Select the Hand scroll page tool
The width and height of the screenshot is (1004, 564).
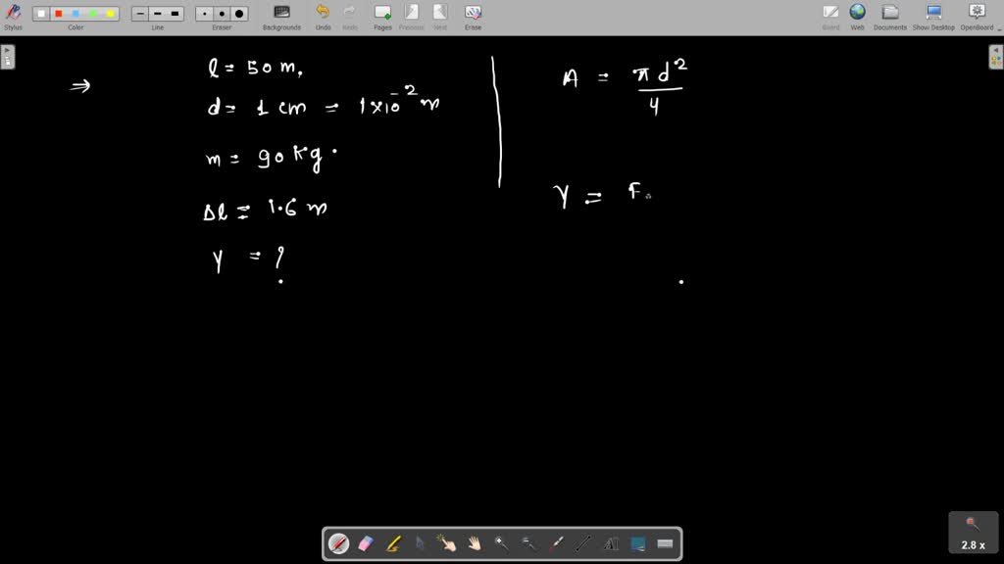(x=475, y=543)
